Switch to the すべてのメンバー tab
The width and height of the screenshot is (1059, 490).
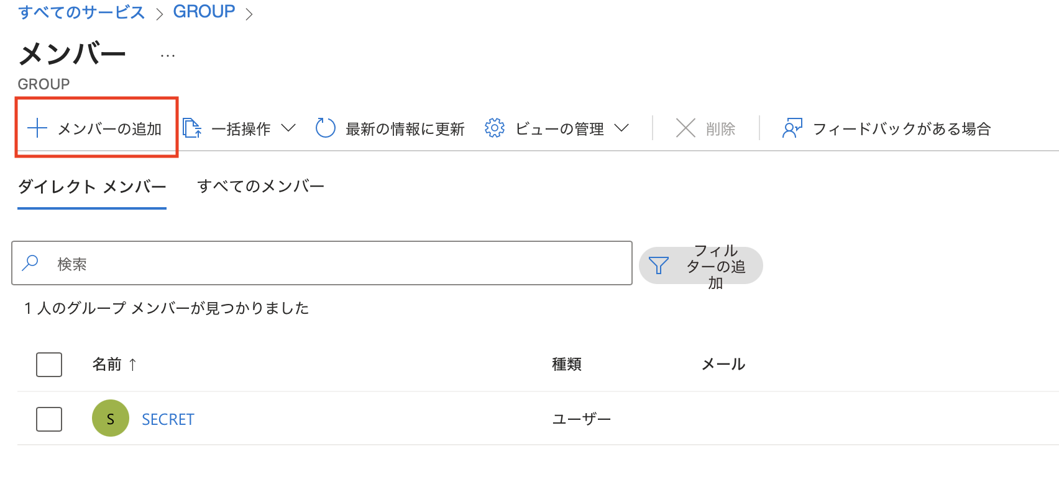(261, 185)
